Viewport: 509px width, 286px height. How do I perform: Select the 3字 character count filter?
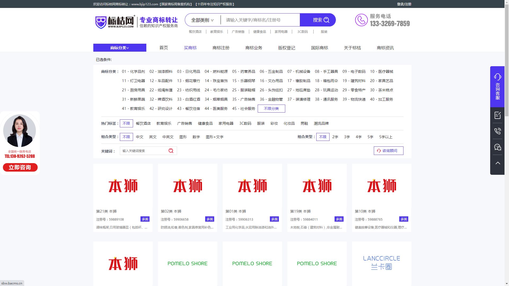click(347, 137)
